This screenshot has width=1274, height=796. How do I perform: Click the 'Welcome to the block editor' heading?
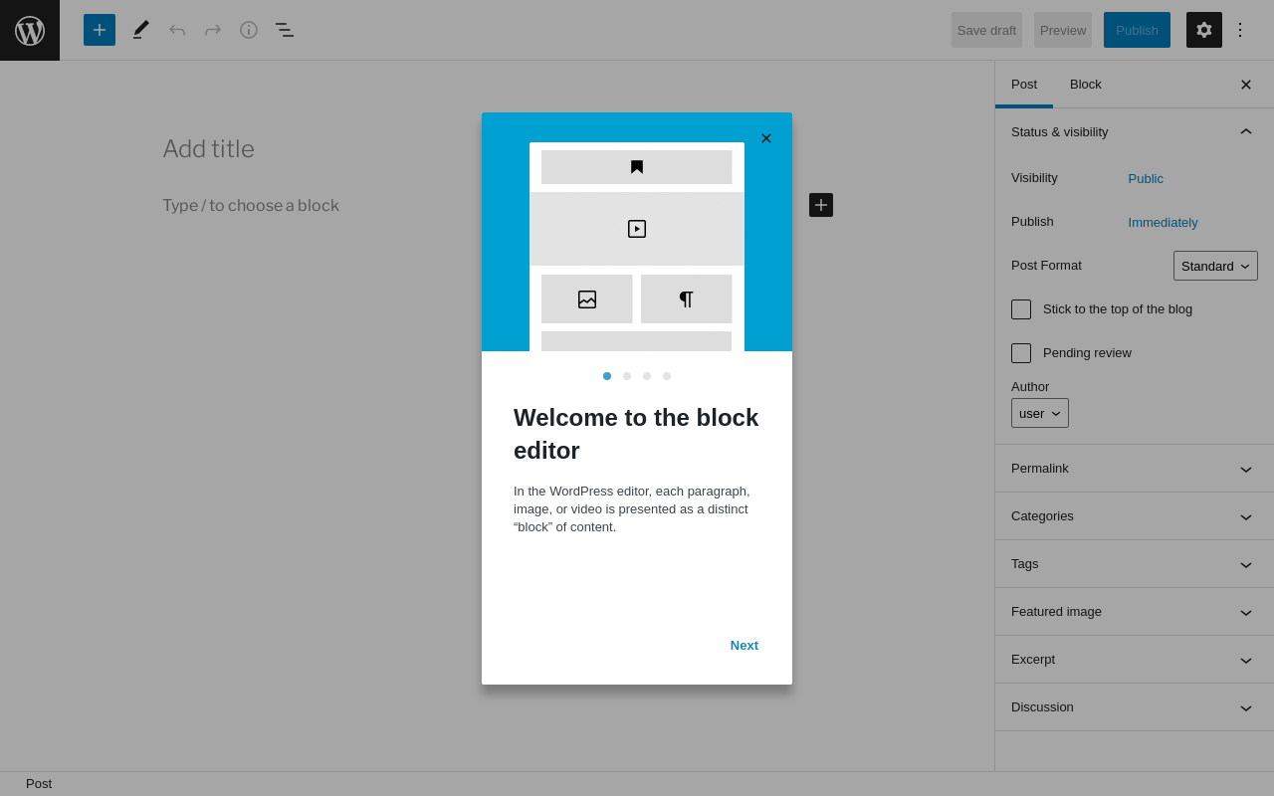637,434
